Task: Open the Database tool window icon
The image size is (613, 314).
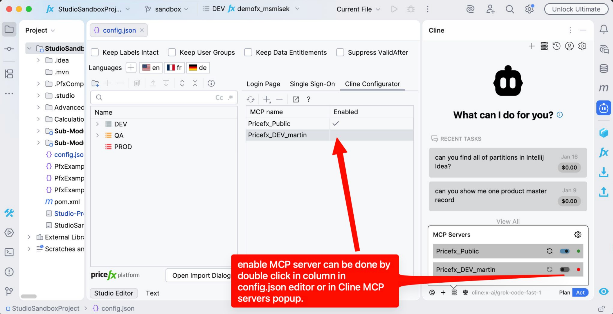Action: pos(603,69)
